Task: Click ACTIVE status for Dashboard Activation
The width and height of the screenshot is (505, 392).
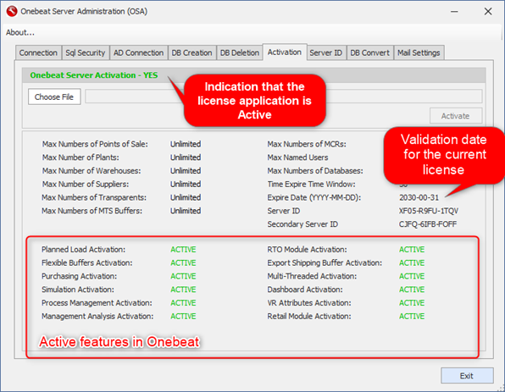Action: 412,290
